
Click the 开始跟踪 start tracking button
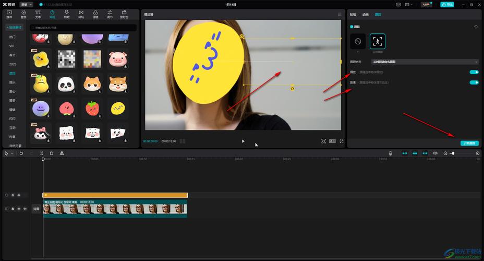pyautogui.click(x=469, y=143)
